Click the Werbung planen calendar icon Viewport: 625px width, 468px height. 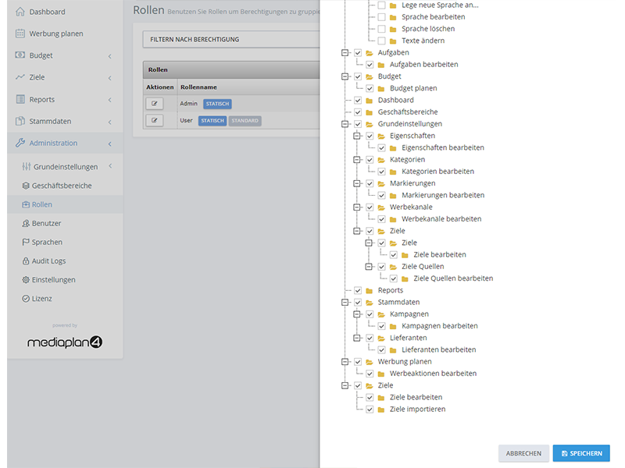click(x=20, y=34)
